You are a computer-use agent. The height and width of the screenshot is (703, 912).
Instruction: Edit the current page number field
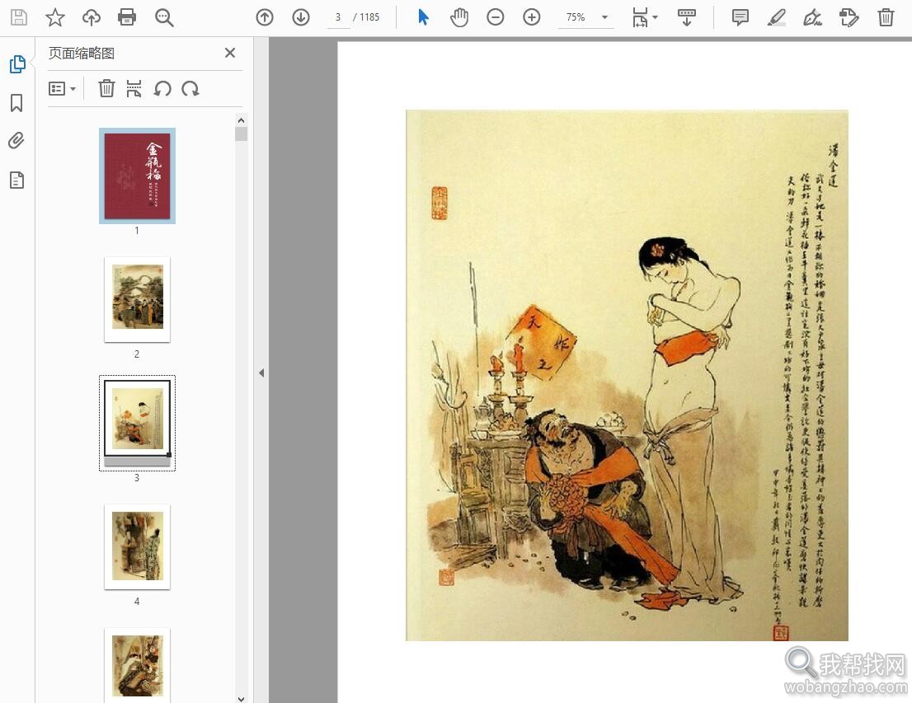coord(337,17)
